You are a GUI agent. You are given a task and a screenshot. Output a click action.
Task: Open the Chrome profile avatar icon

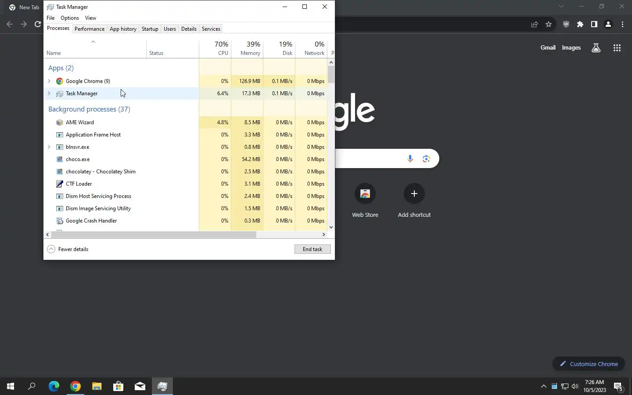coord(608,25)
